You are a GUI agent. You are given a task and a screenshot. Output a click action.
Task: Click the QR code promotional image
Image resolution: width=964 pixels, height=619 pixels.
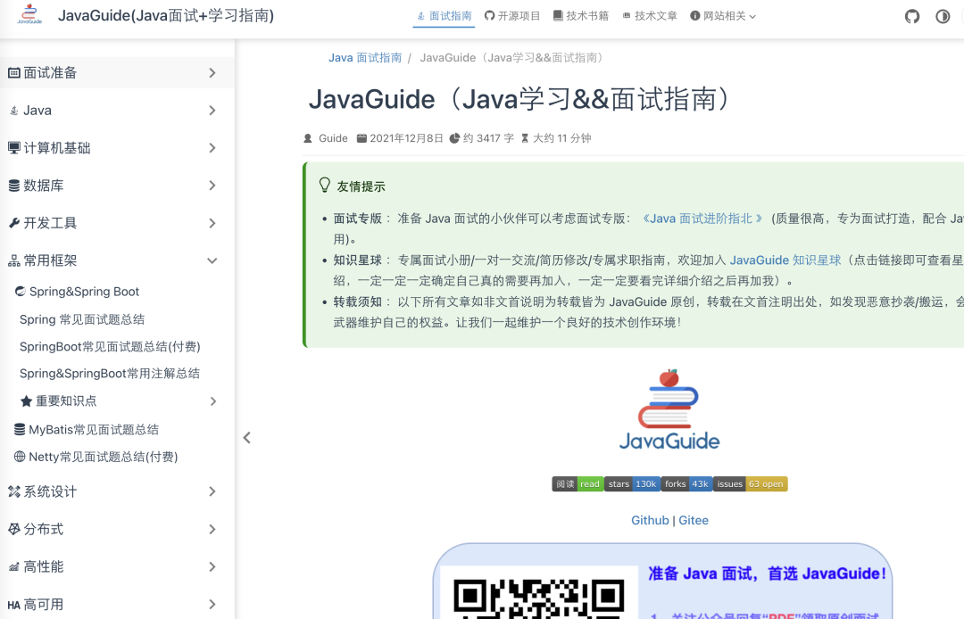539,594
